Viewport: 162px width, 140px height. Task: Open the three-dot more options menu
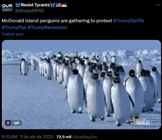159,5
